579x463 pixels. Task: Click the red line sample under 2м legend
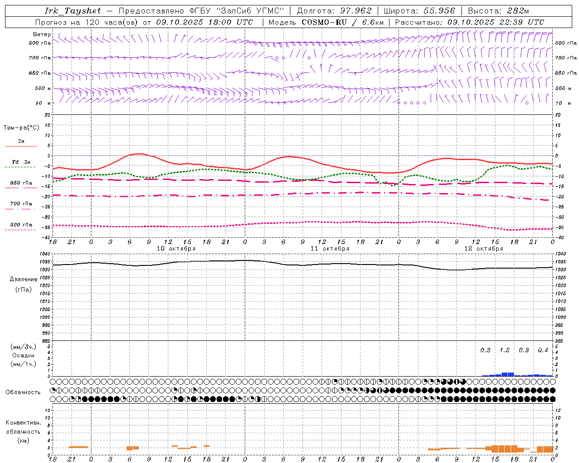tap(21, 146)
